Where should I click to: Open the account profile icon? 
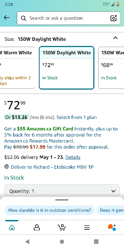point(37,228)
